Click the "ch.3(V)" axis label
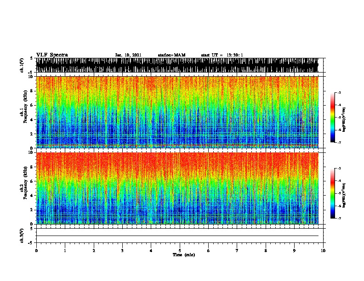Viewport: 364px width, 281px height. coord(22,236)
